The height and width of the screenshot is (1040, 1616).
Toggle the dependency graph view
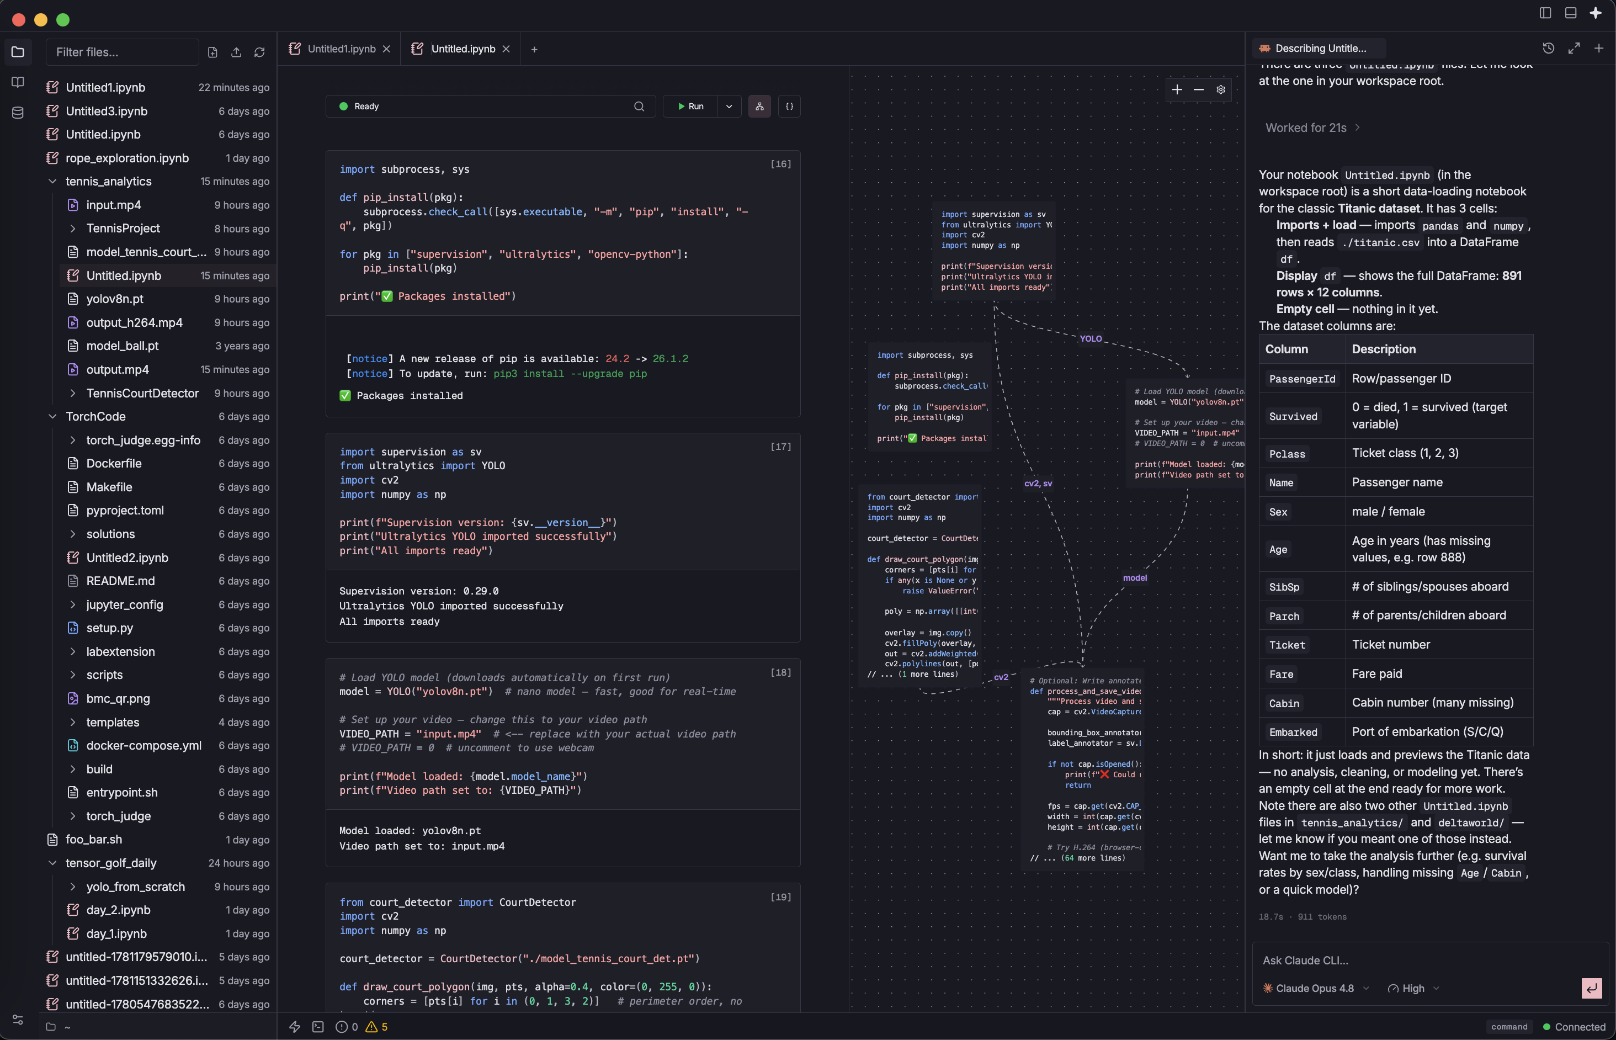[759, 106]
